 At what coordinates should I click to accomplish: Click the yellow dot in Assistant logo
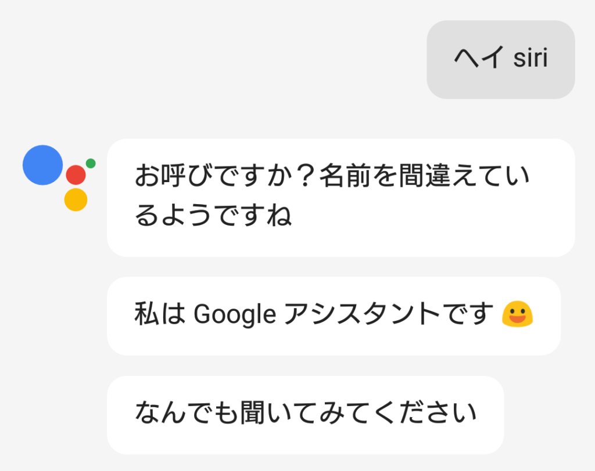click(x=76, y=200)
